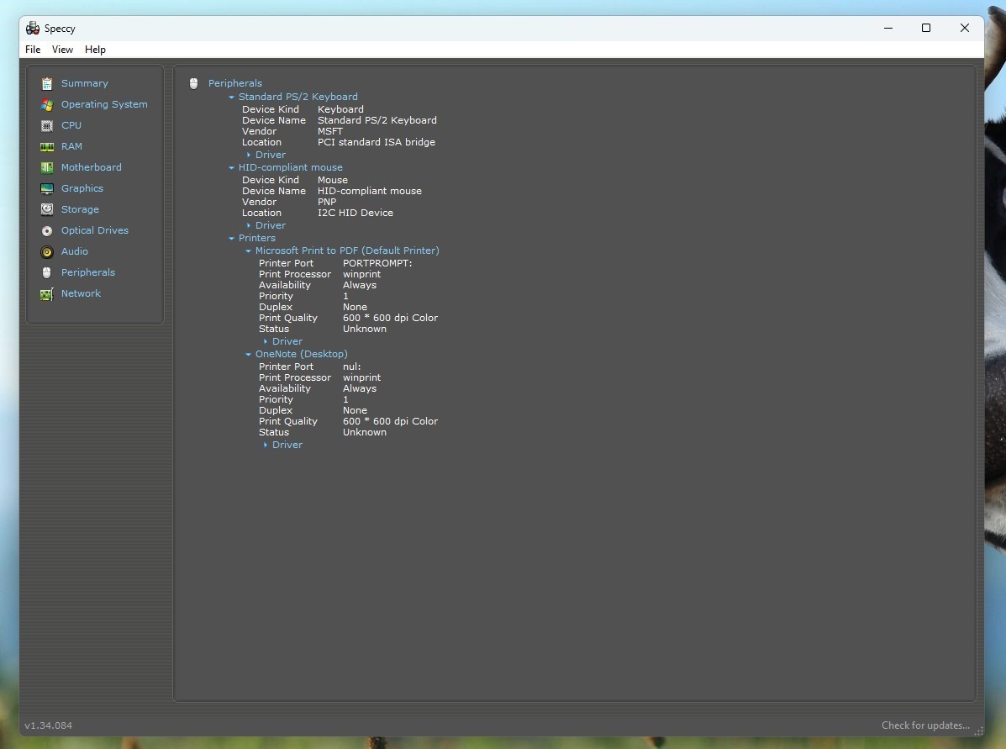Click the nul: printer port value
1006x749 pixels.
click(351, 367)
